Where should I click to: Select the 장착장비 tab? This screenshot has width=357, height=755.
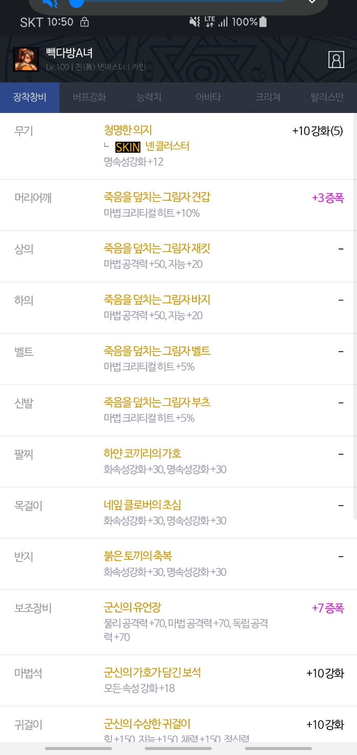click(30, 97)
